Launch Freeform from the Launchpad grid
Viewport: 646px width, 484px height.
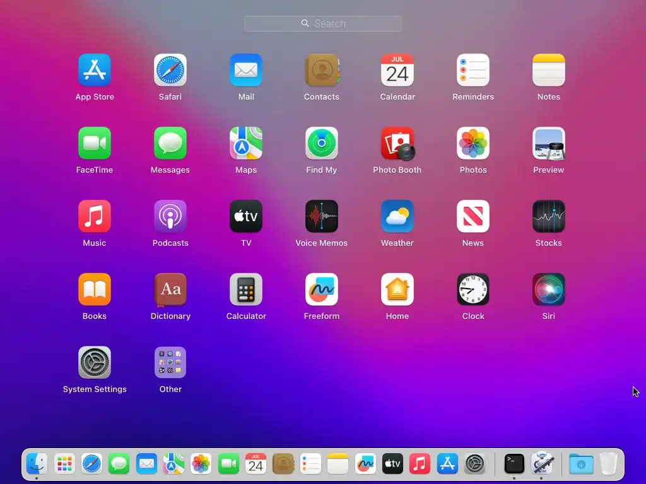[322, 289]
